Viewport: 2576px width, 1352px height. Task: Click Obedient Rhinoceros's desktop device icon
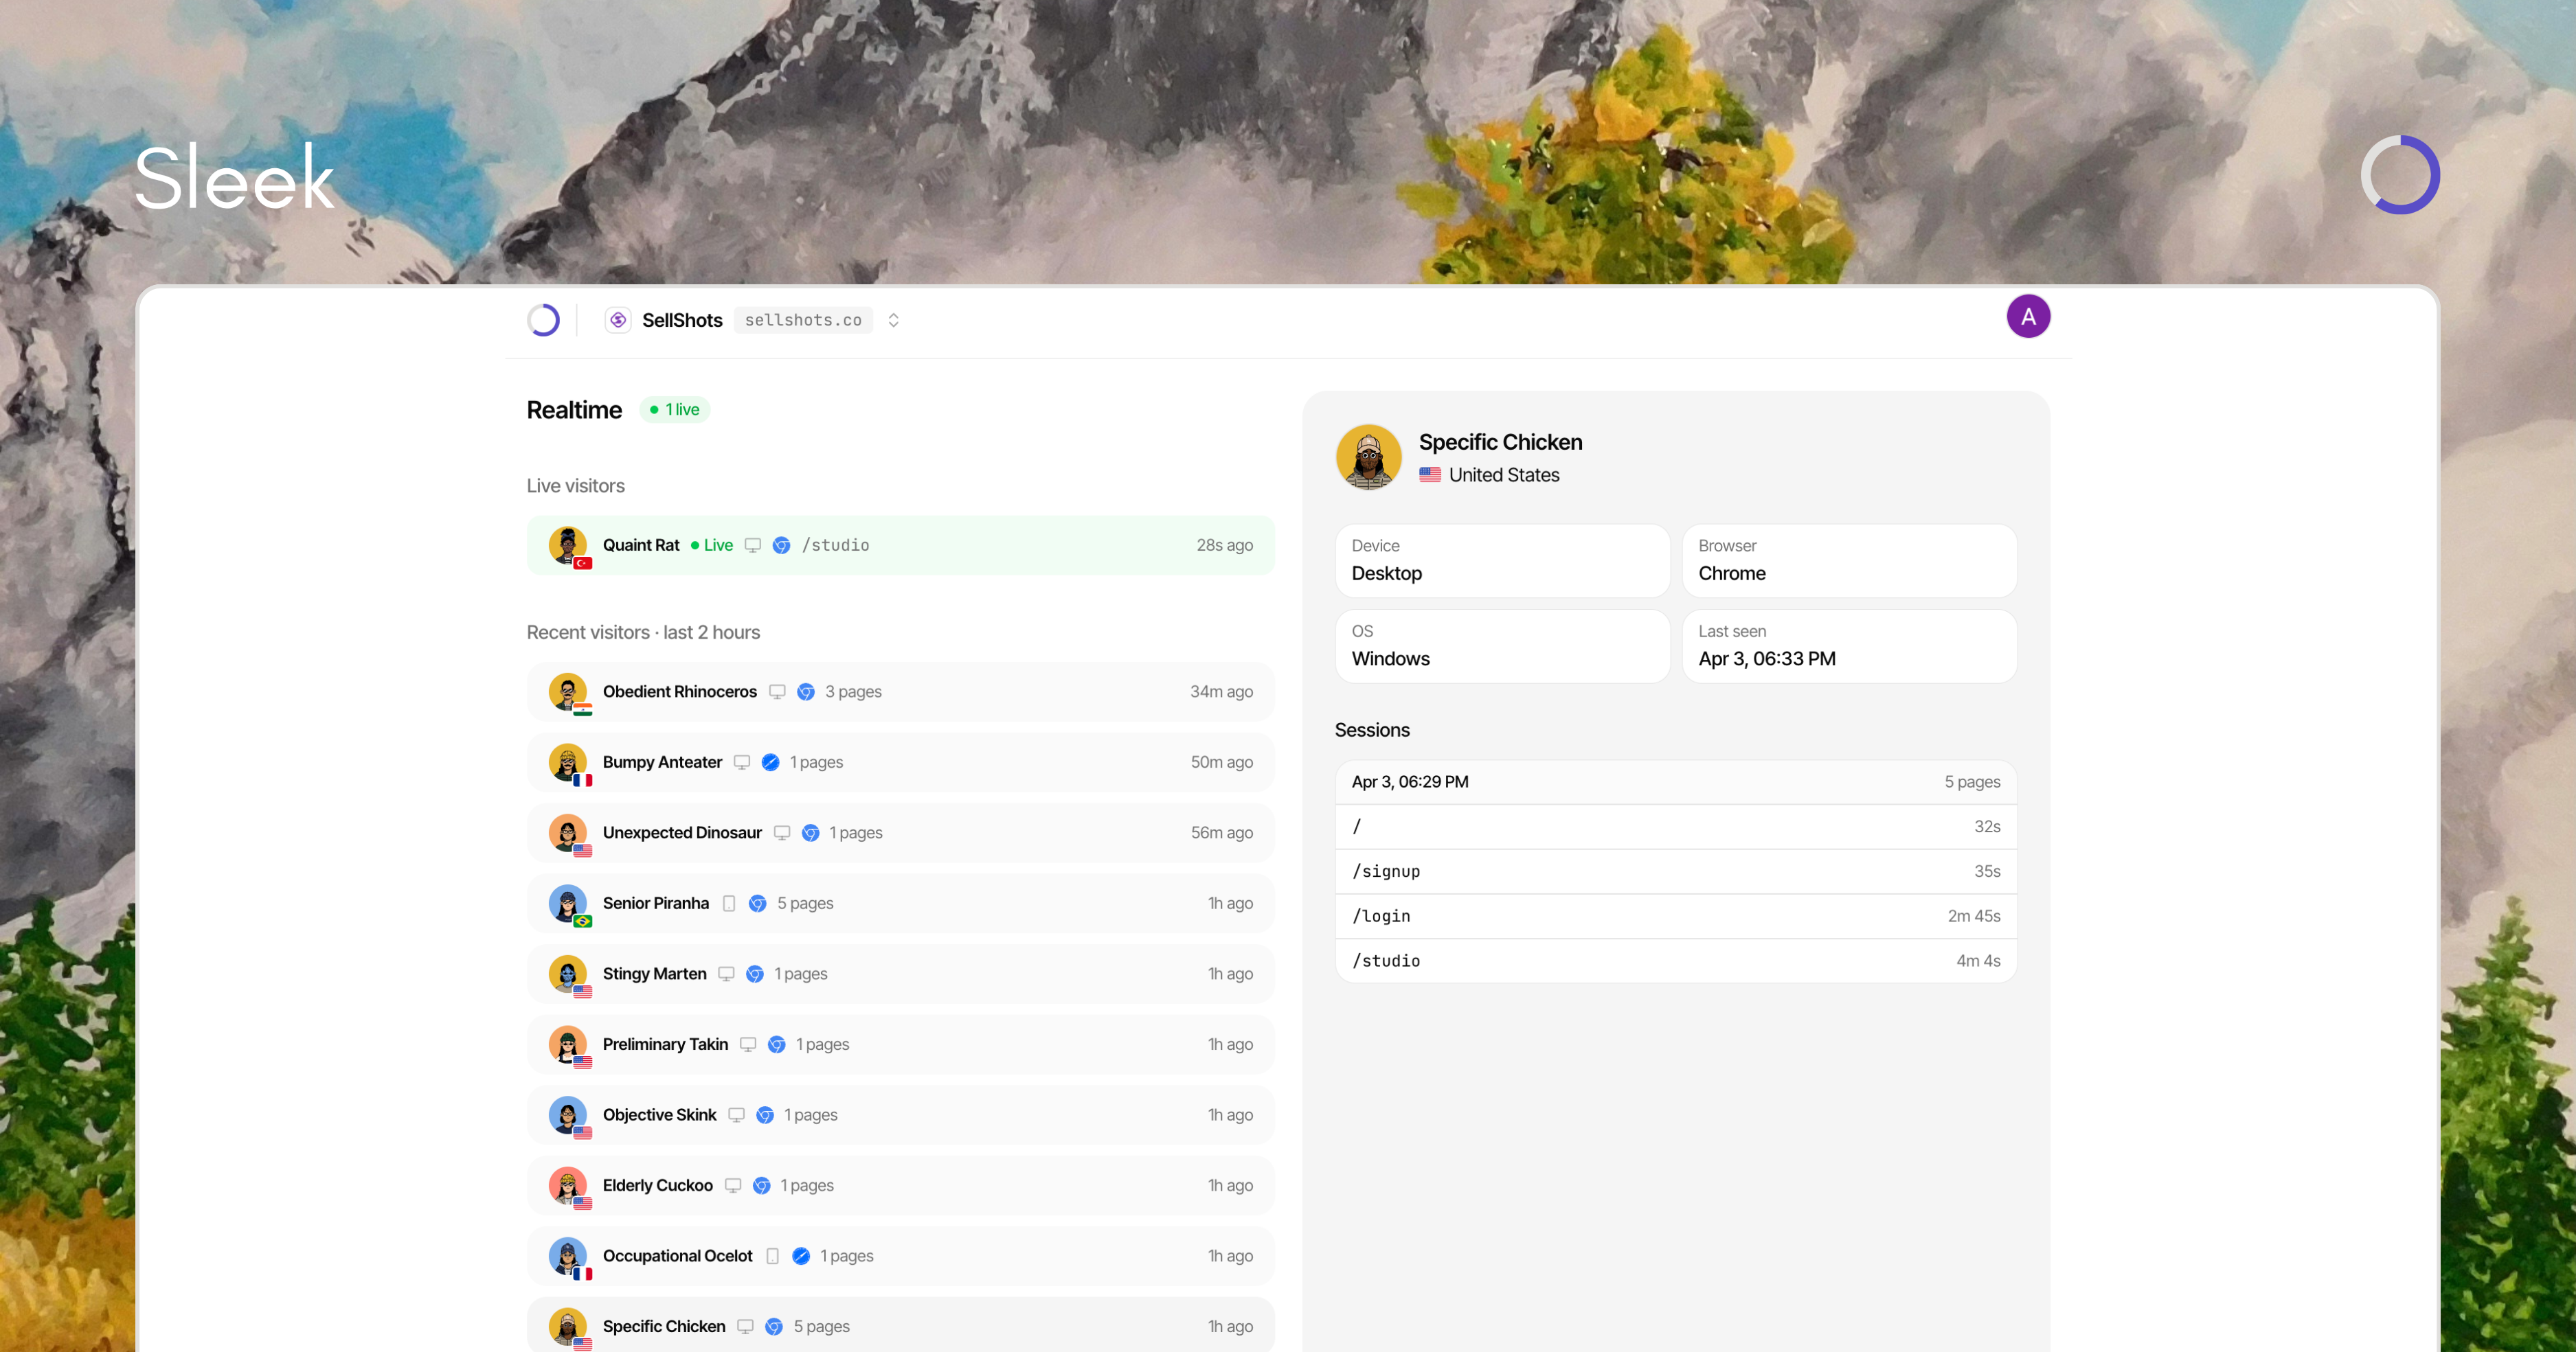(x=777, y=691)
